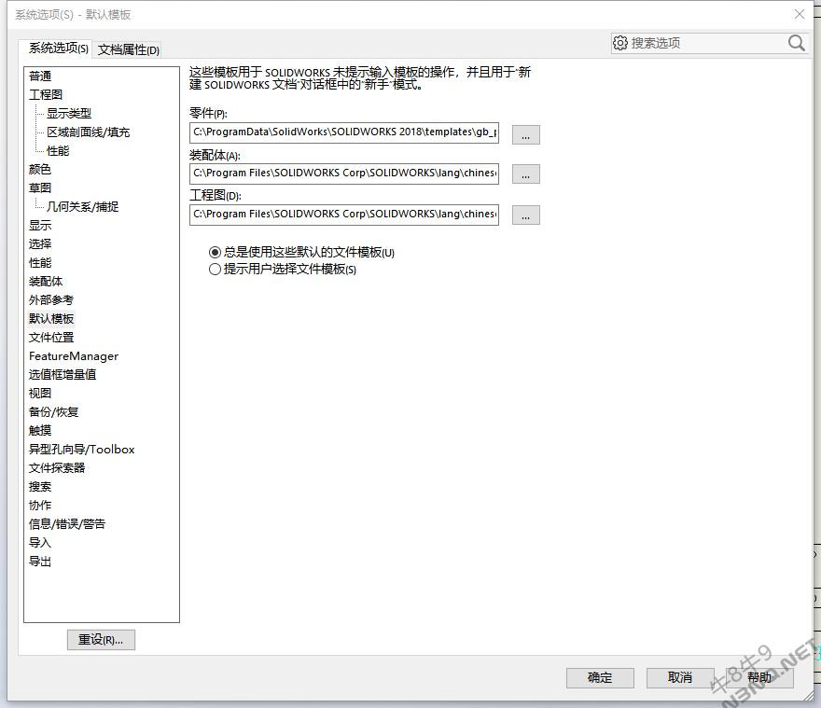Select 提示用户选择文件模板 radio button

(x=215, y=270)
